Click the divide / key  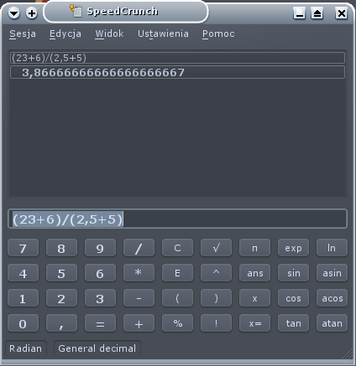pos(139,248)
